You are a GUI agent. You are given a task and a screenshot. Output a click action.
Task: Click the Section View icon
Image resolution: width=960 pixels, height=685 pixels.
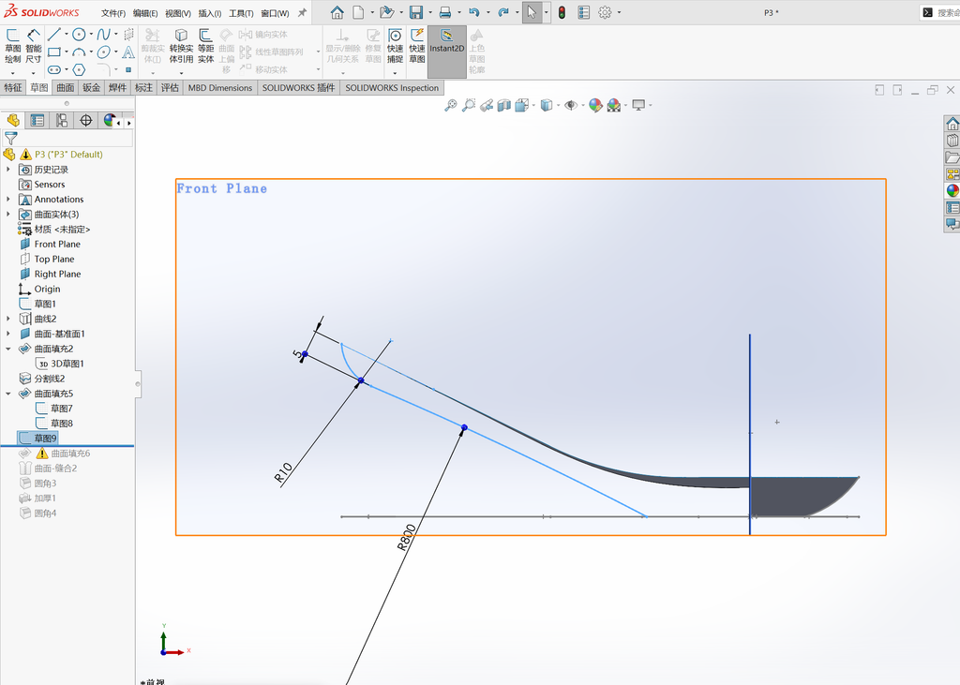[503, 105]
